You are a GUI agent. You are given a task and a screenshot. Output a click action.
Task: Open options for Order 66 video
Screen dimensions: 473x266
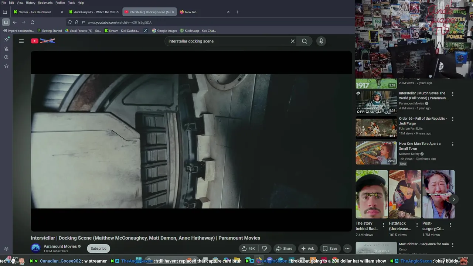[453, 119]
